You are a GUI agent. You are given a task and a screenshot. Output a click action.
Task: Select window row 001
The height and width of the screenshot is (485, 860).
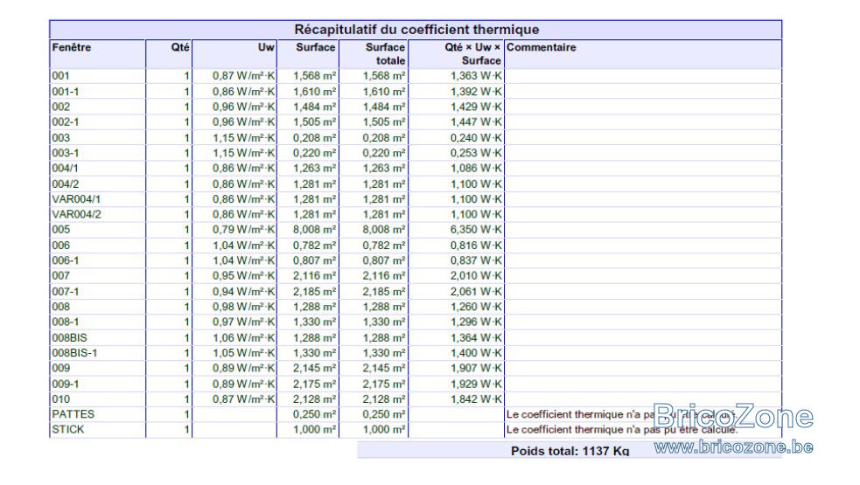click(x=416, y=76)
